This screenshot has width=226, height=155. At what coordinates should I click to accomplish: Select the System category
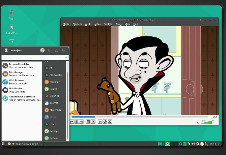point(55,138)
